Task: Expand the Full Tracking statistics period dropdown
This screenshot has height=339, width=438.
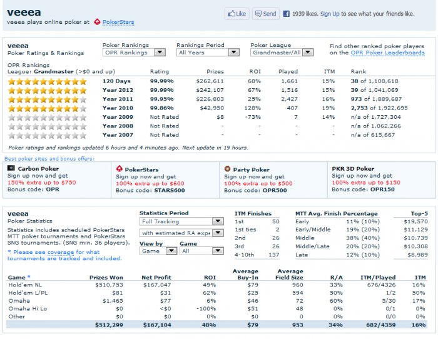Action: click(x=181, y=221)
